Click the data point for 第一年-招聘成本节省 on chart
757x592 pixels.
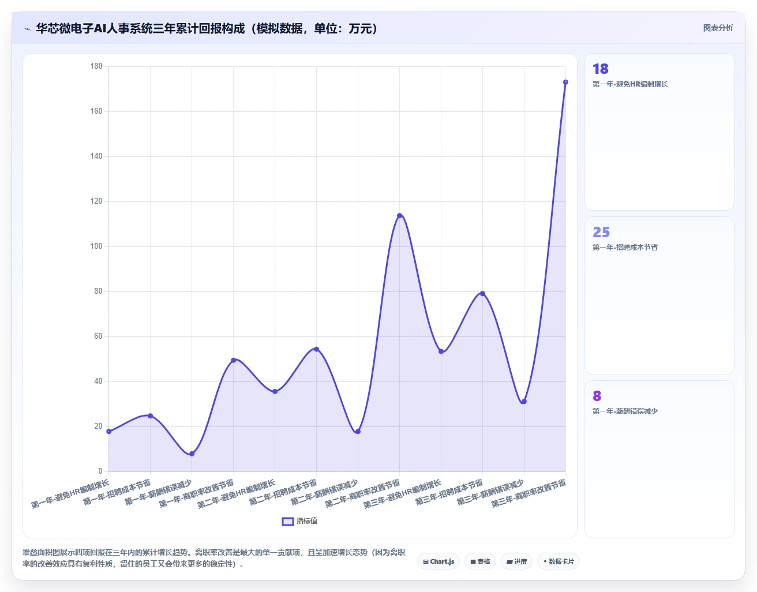click(x=150, y=415)
